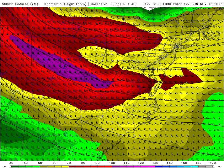Click the 100 value on the color scale
The width and height of the screenshot is (224, 168).
coord(112,163)
